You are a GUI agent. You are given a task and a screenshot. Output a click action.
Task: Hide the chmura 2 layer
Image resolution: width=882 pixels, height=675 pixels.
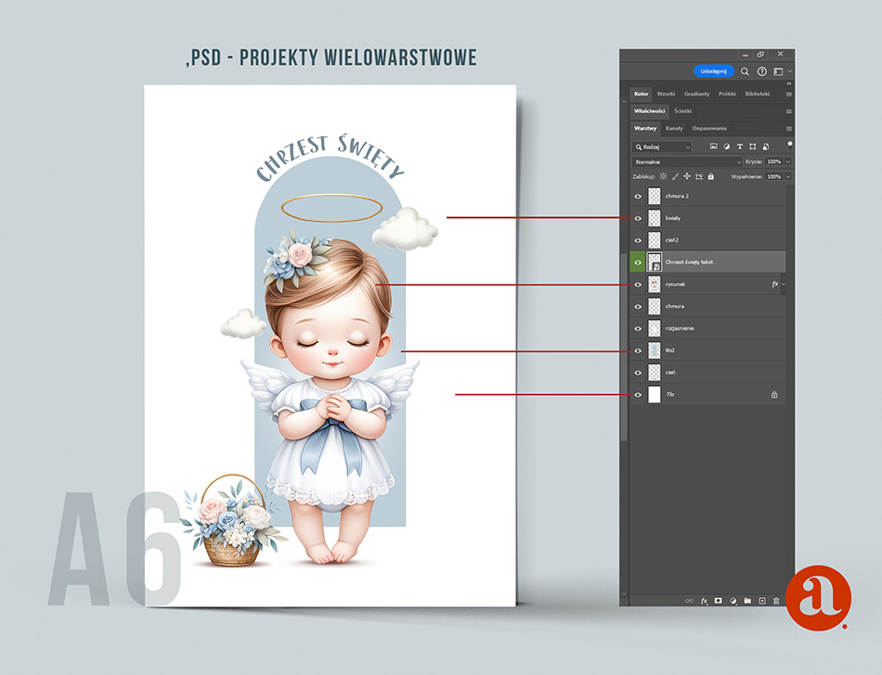pos(638,197)
